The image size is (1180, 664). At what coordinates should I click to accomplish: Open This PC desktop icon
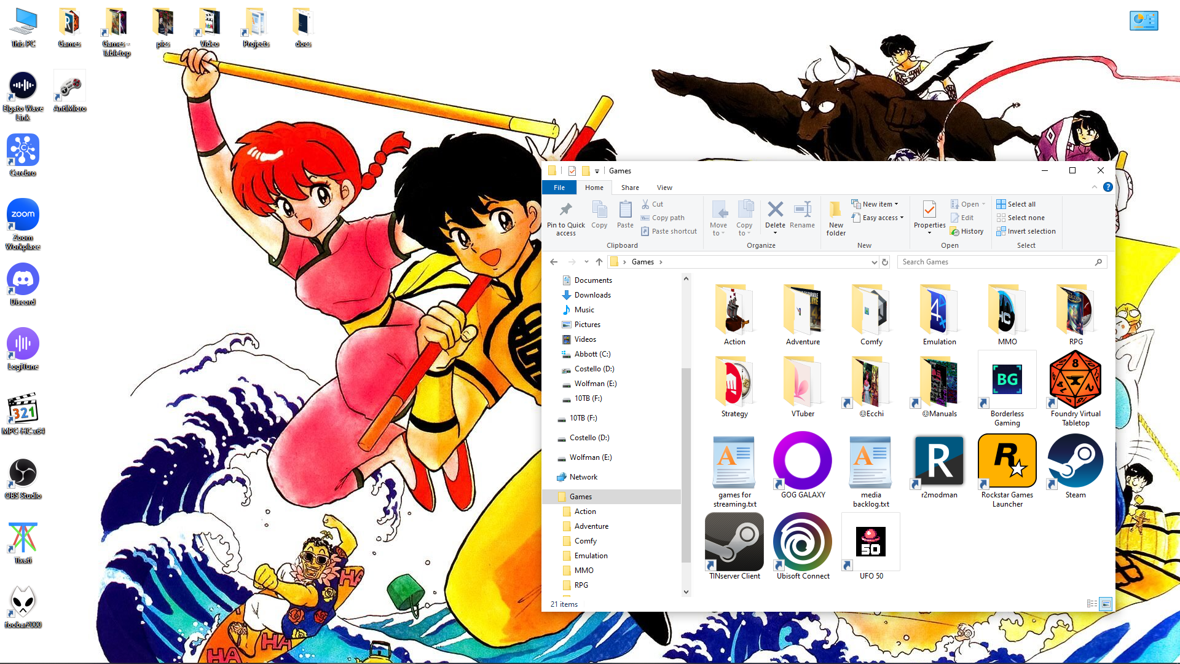(x=23, y=27)
